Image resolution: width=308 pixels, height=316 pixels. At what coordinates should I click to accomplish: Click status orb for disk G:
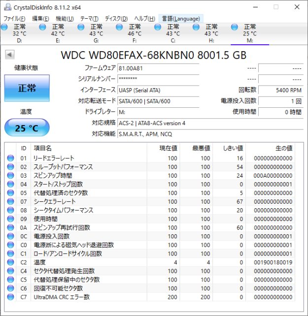point(81,27)
